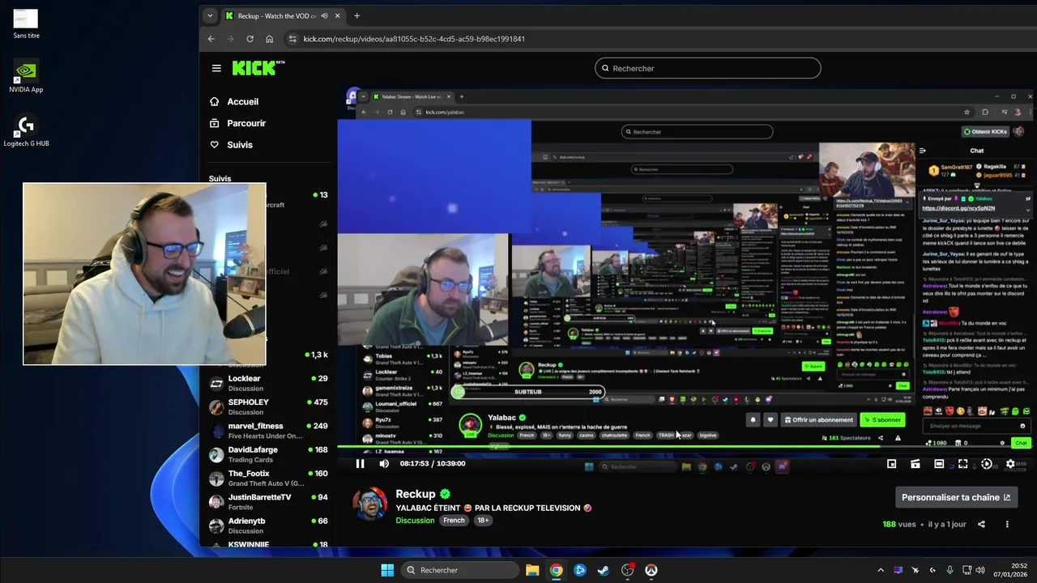Pause the video playback
The image size is (1037, 583).
(360, 463)
